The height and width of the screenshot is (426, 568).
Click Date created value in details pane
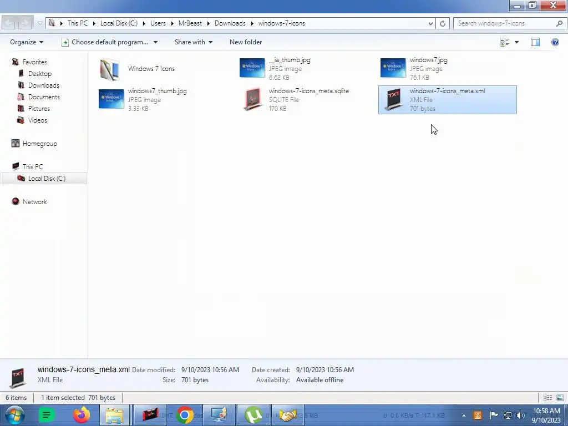tap(325, 370)
